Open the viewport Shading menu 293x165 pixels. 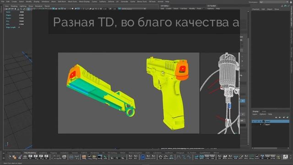[14, 6]
